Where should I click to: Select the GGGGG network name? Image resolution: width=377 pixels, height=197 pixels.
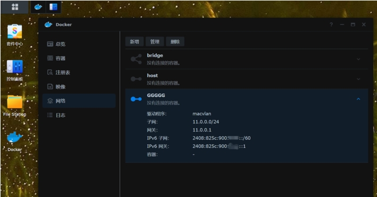click(x=156, y=95)
